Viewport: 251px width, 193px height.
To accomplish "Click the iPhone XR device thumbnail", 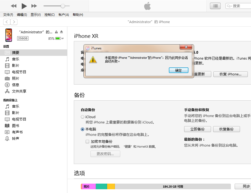I will [x=9, y=35].
